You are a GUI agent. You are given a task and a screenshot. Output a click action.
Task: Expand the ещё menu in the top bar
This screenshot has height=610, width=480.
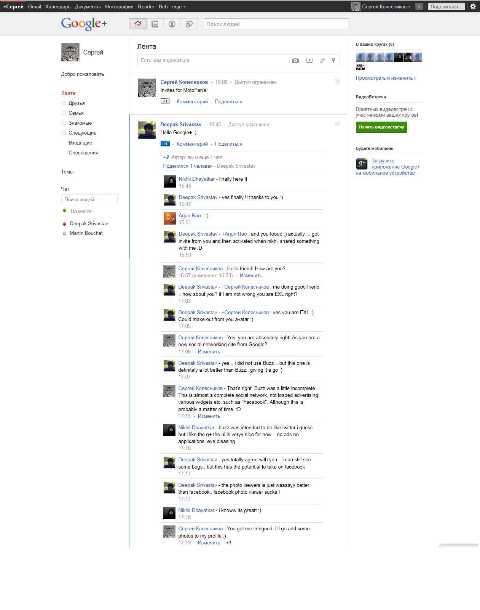pos(179,7)
